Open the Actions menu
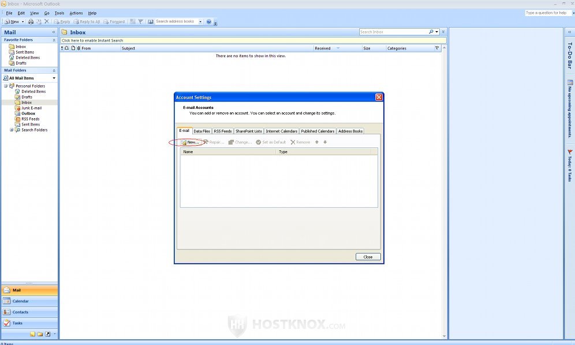Viewport: 575px width, 345px height. coord(76,13)
